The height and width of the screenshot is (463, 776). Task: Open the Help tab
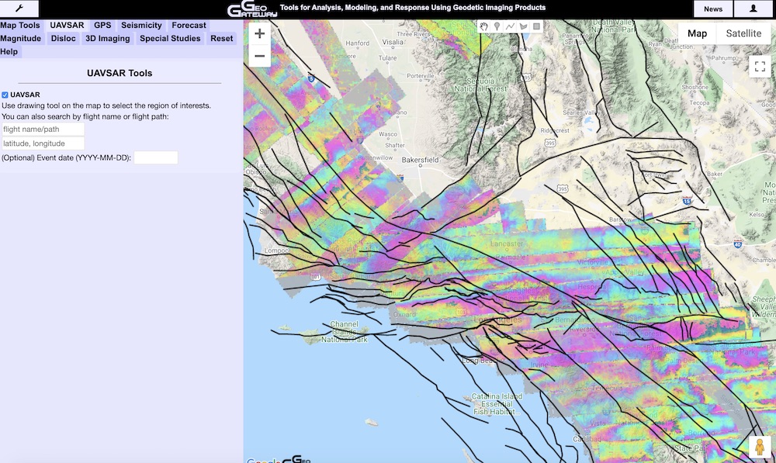point(9,52)
